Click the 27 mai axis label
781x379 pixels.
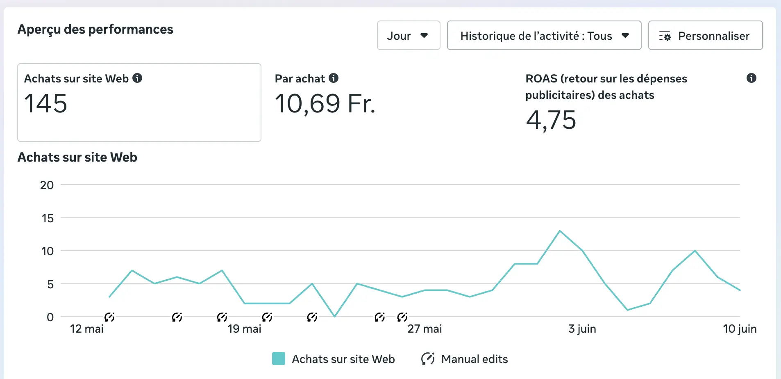pos(425,329)
